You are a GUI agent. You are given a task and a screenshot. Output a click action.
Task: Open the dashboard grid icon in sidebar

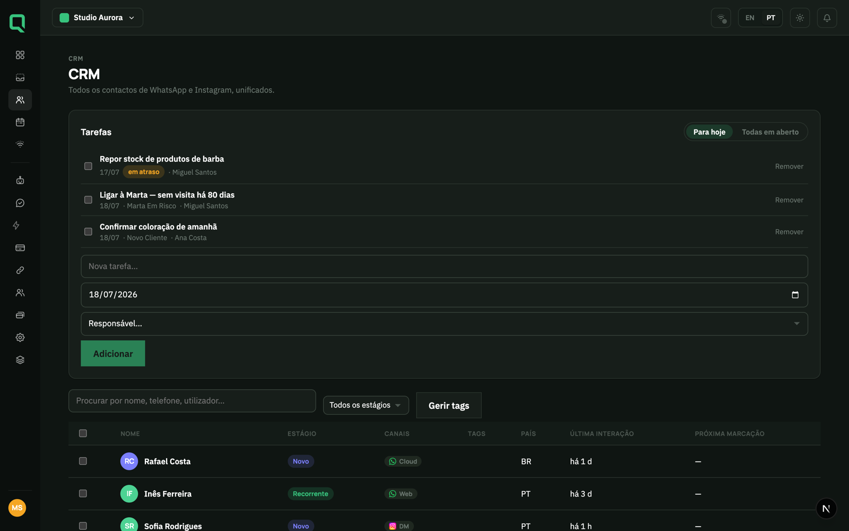point(20,55)
